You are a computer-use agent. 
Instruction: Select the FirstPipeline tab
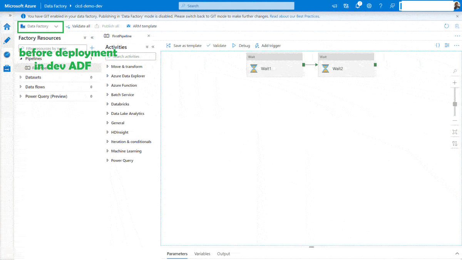point(122,35)
